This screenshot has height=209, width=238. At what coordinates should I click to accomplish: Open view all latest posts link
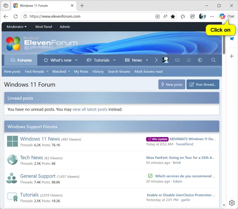90,109
